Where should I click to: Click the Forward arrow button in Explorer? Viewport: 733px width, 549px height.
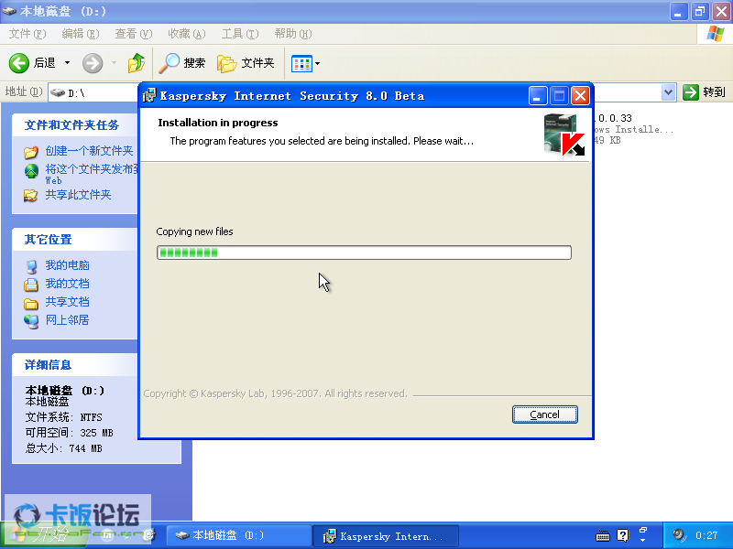pyautogui.click(x=93, y=63)
